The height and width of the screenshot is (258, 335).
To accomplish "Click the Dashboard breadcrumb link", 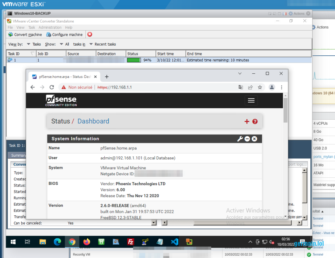I will [x=93, y=121].
